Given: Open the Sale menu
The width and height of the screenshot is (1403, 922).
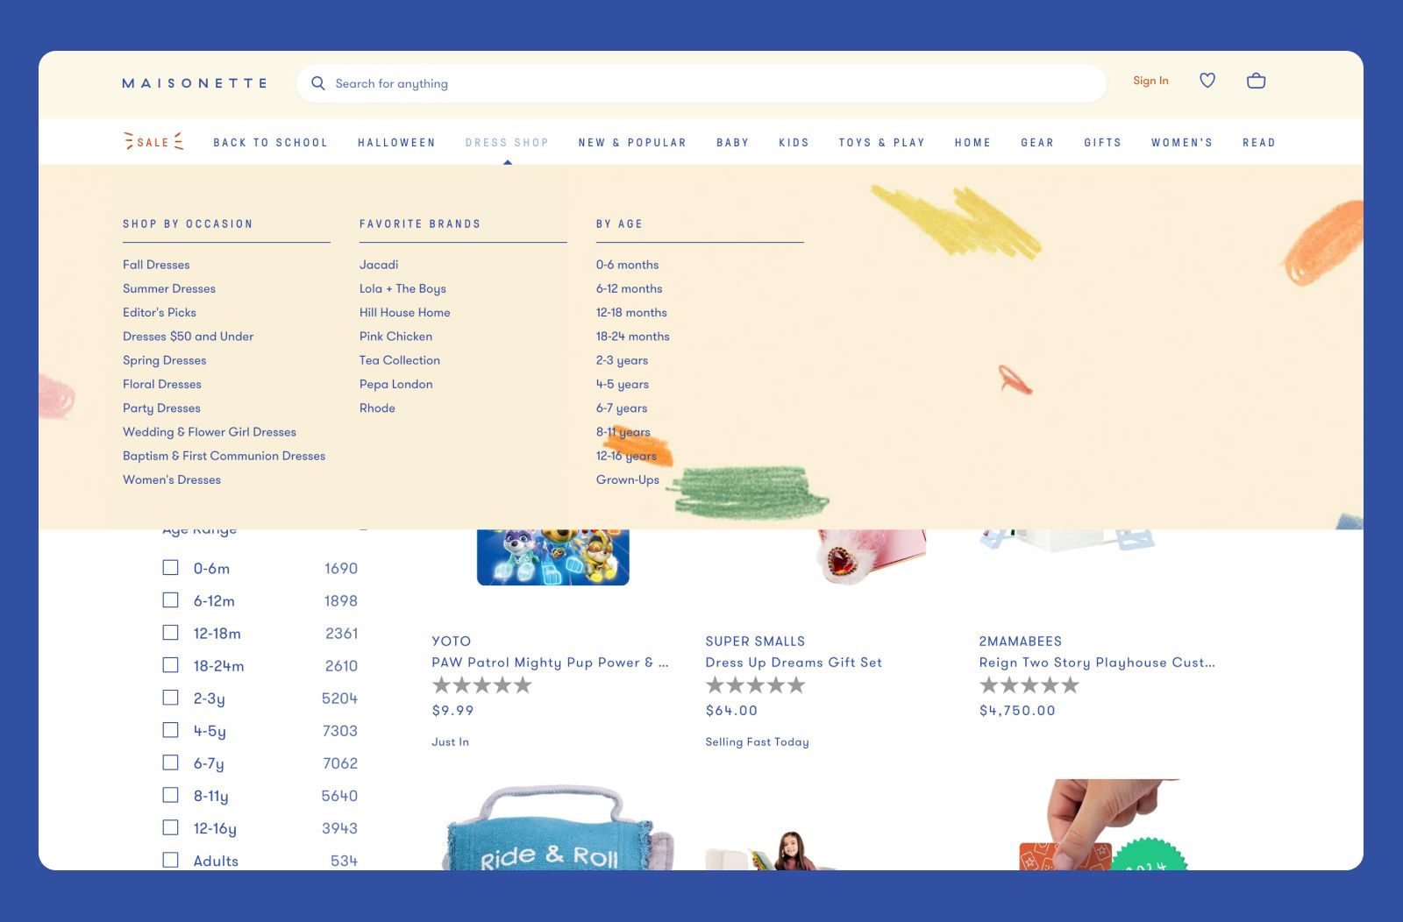Looking at the screenshot, I should pyautogui.click(x=153, y=142).
